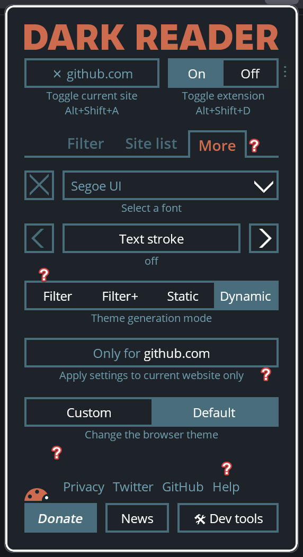Open the Segoe UI font dropdown
The image size is (303, 557).
click(x=171, y=185)
